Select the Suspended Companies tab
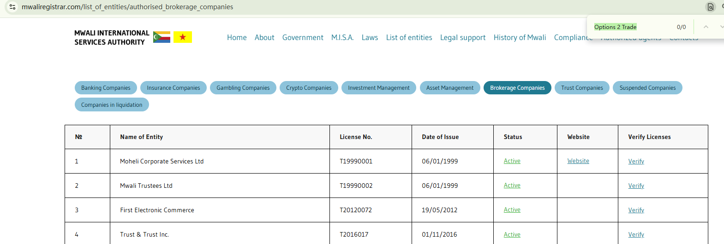The height and width of the screenshot is (244, 724). pos(647,88)
